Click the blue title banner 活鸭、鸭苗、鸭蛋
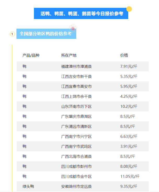This screenshot has height=192, width=159. pos(81,14)
